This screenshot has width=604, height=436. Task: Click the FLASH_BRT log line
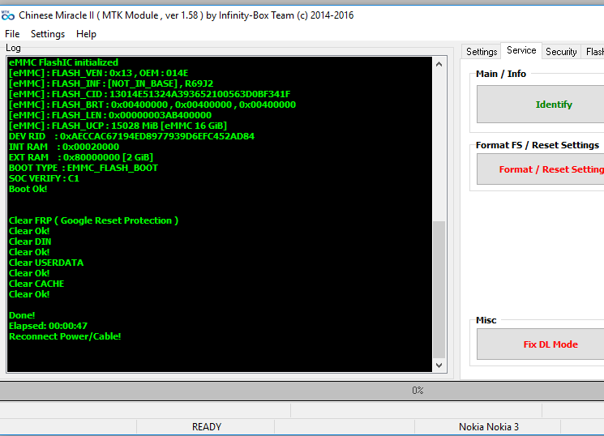pos(152,105)
